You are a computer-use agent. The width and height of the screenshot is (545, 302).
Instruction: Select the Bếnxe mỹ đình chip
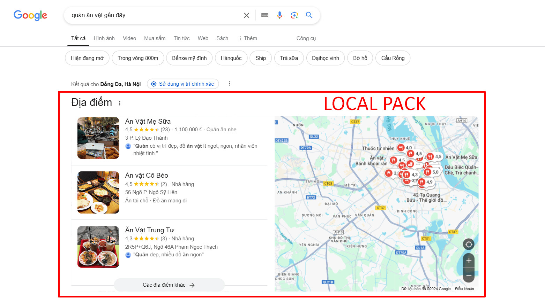tap(189, 58)
